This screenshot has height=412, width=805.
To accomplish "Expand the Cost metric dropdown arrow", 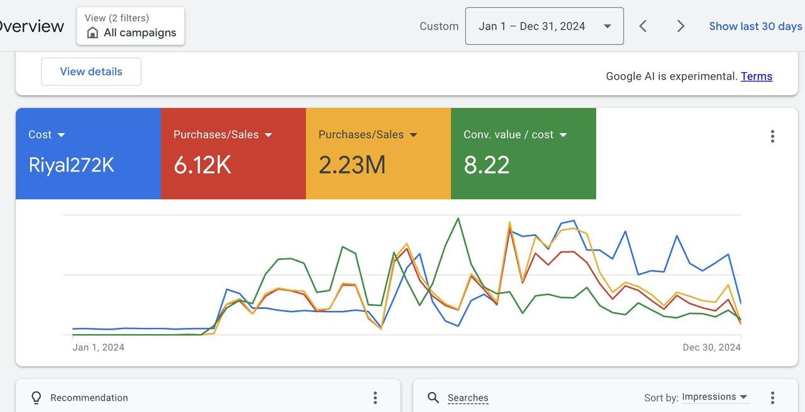I will [62, 135].
